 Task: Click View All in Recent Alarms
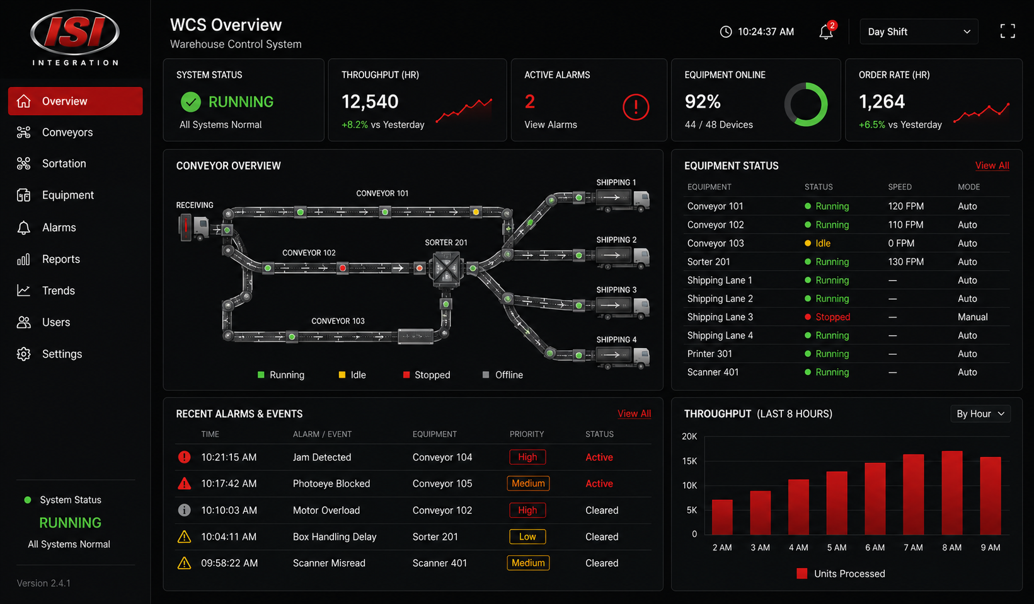point(635,414)
